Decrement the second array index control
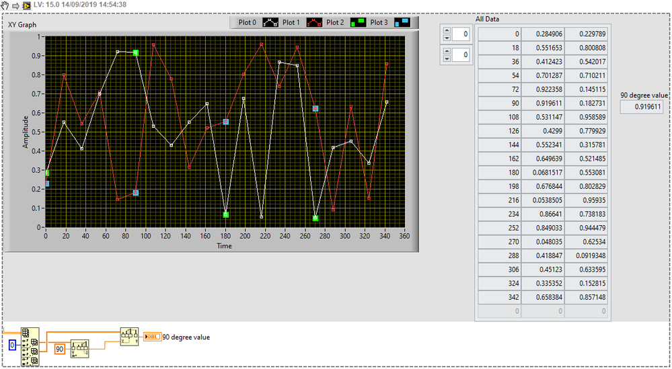The height and width of the screenshot is (369, 672). tap(447, 58)
